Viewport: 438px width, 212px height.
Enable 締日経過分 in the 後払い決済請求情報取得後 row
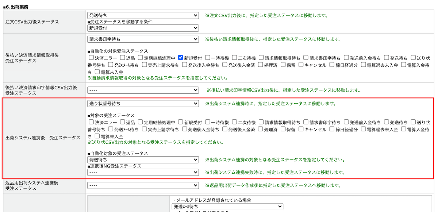(331, 65)
